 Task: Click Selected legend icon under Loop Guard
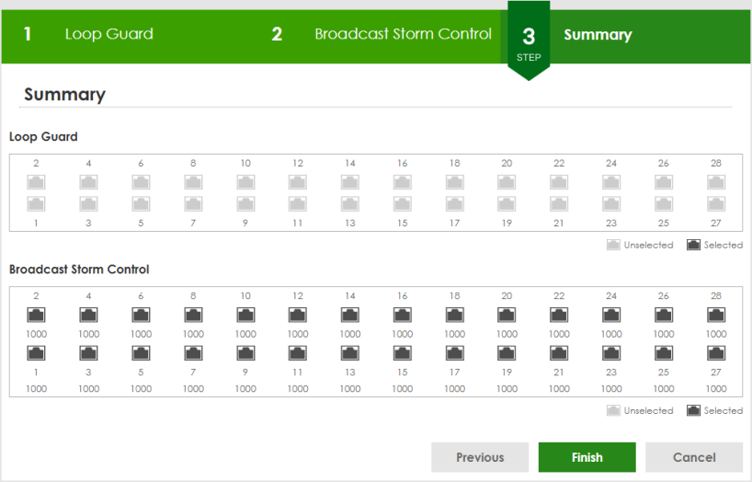pos(693,245)
